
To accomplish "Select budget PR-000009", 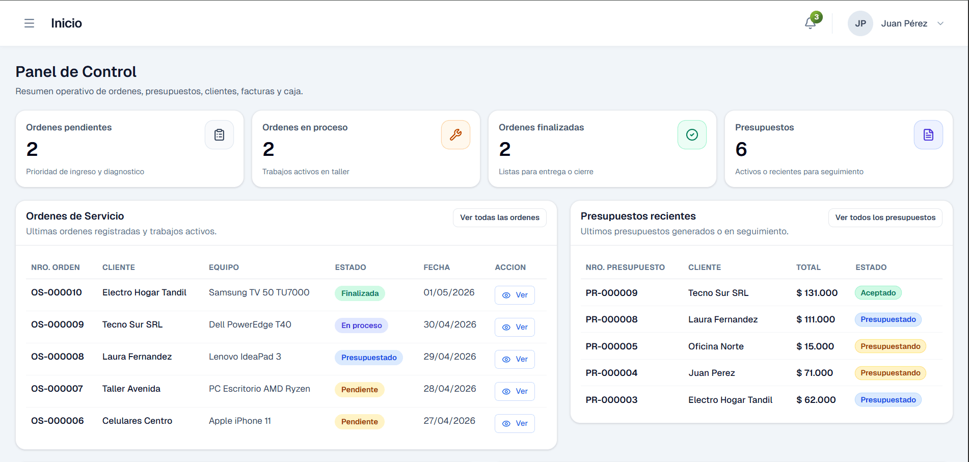I will [x=611, y=293].
